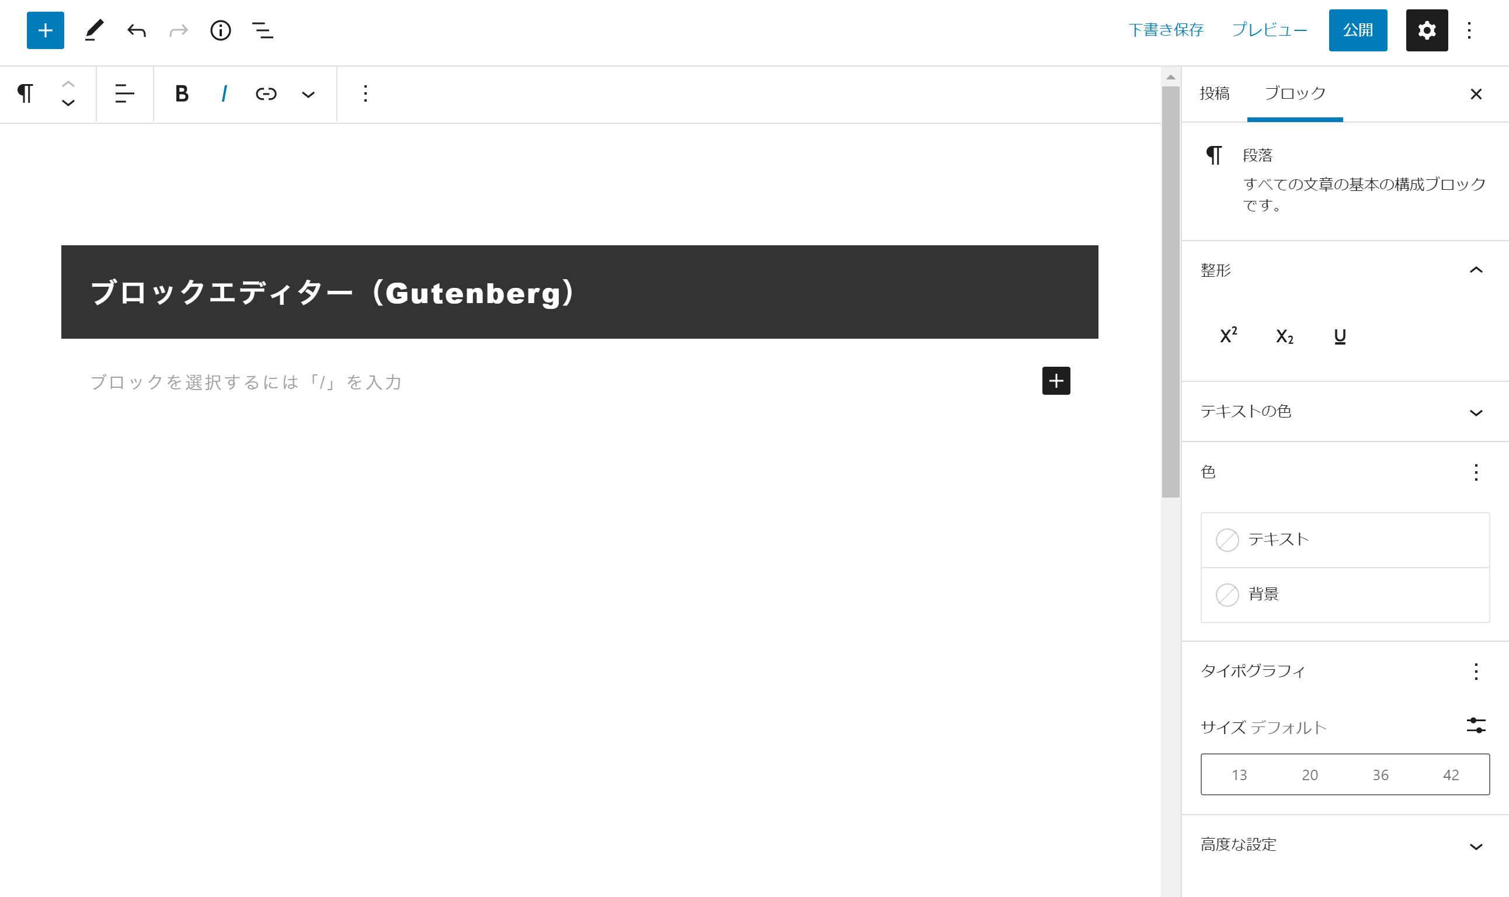Screen dimensions: 1509x897
Task: Move block down with the down chevron
Action: (68, 103)
